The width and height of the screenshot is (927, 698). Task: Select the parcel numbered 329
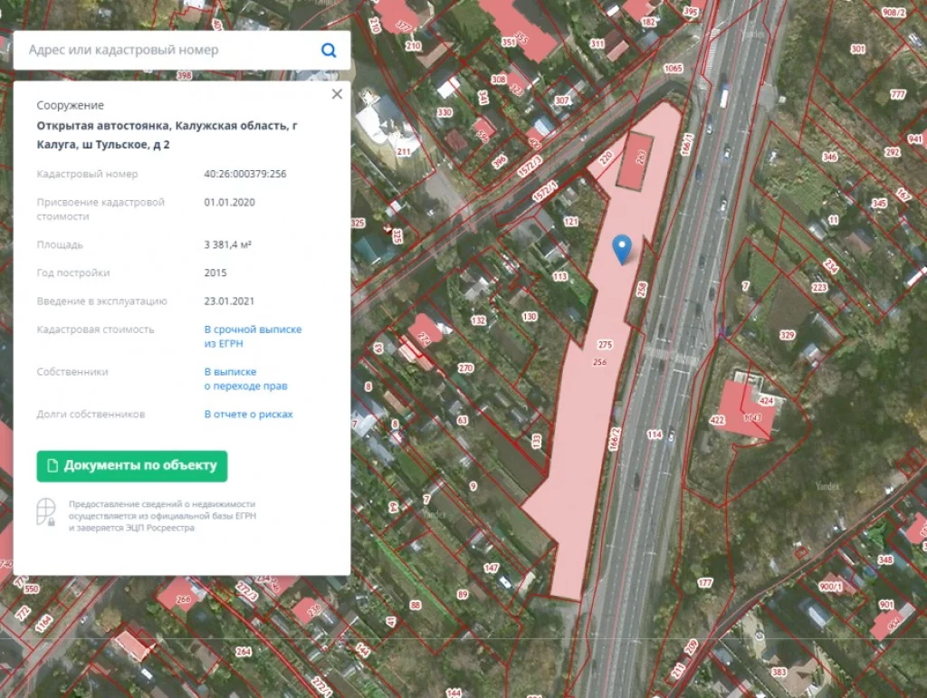click(x=787, y=336)
